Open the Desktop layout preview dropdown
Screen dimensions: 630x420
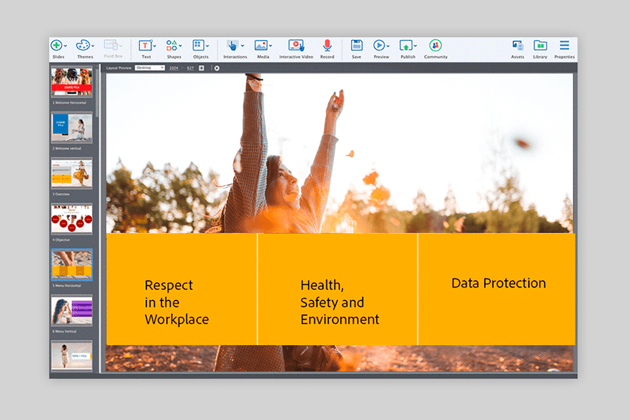(x=150, y=68)
